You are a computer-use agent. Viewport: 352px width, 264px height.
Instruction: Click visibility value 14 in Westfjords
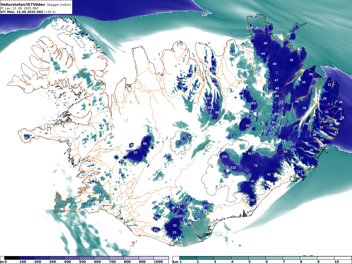pos(78,25)
